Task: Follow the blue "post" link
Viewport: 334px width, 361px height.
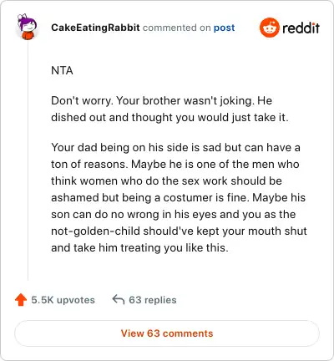Action: pyautogui.click(x=224, y=28)
